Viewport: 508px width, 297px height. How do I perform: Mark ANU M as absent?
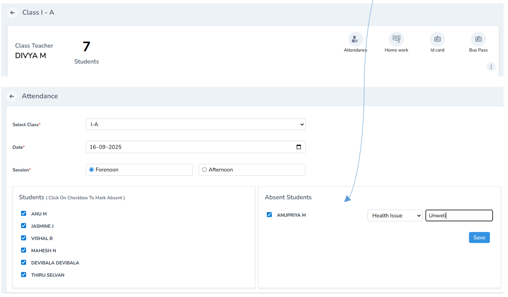coord(23,214)
